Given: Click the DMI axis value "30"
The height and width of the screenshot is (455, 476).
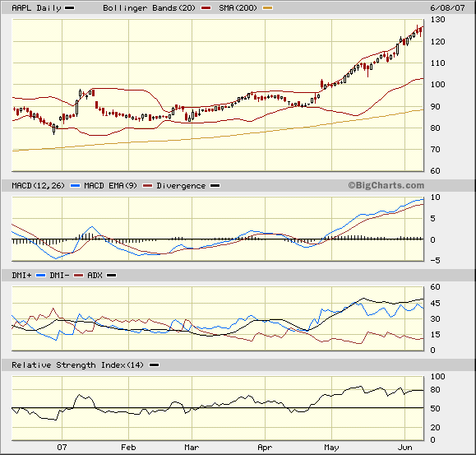Looking at the screenshot, I should (x=436, y=318).
